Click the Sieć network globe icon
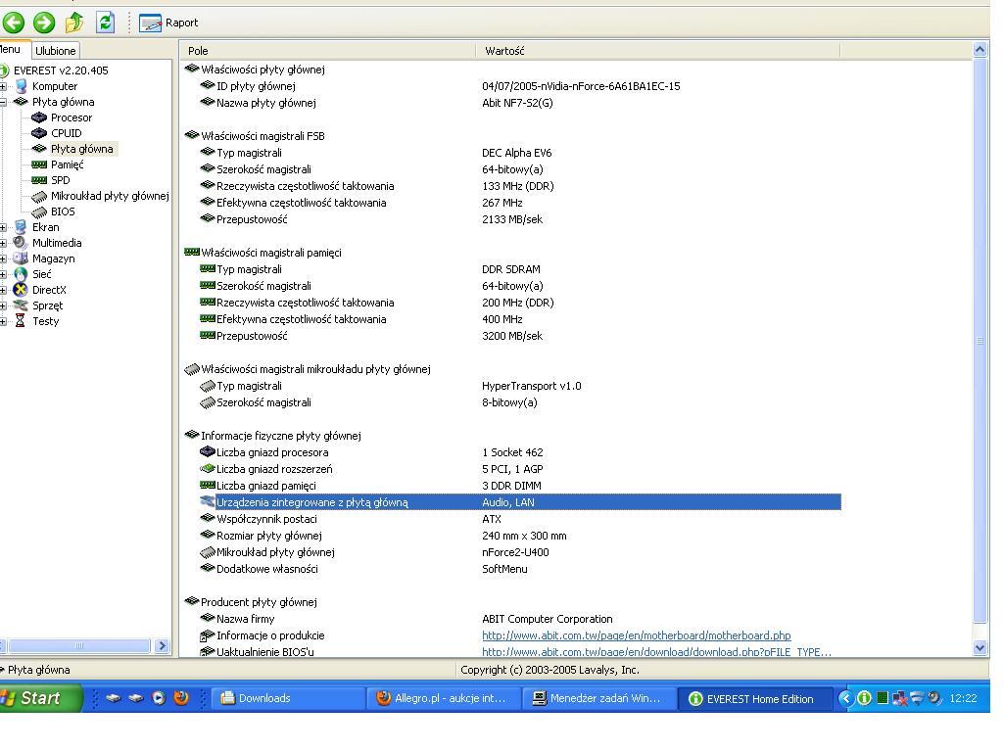 (22, 274)
